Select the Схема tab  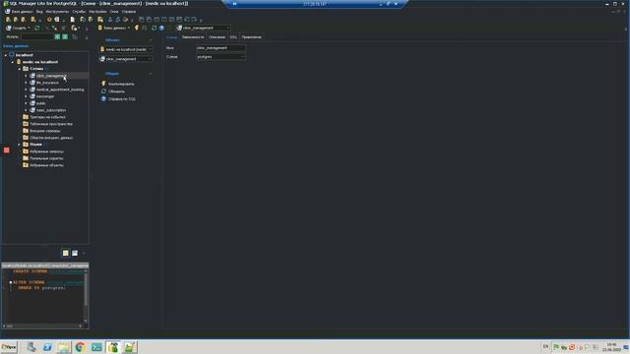pyautogui.click(x=171, y=37)
